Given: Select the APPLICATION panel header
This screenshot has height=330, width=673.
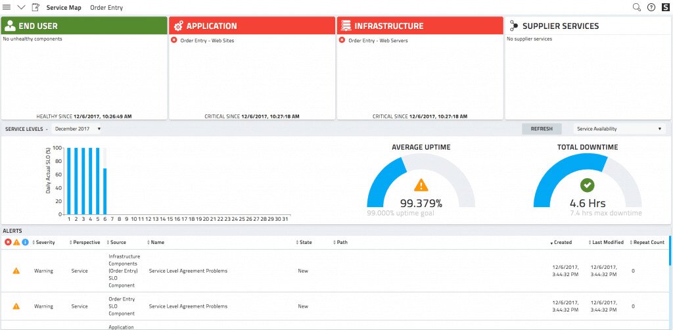Looking at the screenshot, I should click(x=252, y=26).
